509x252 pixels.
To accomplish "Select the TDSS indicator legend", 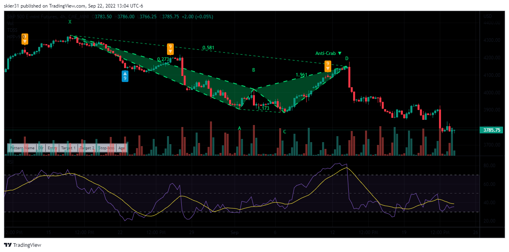I will pos(12,30).
